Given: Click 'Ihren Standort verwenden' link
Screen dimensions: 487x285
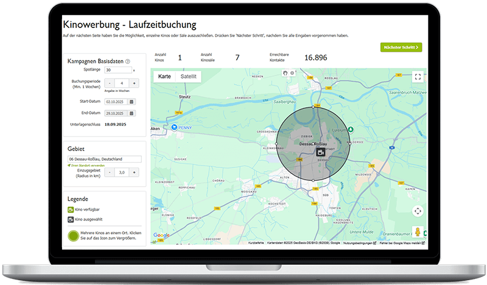Looking at the screenshot, I should point(86,165).
